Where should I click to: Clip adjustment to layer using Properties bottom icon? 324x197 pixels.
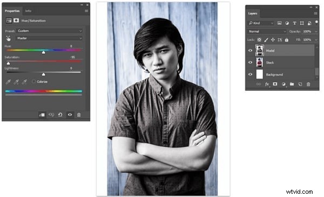(42, 115)
